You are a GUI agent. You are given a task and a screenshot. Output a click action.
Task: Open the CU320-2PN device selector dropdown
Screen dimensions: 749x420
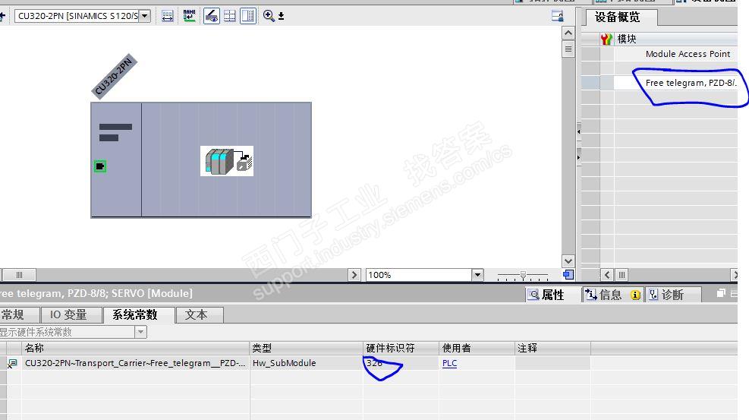[x=145, y=16]
